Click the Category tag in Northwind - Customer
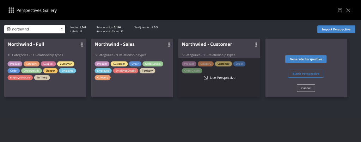The image size is (361, 142). tap(206, 64)
